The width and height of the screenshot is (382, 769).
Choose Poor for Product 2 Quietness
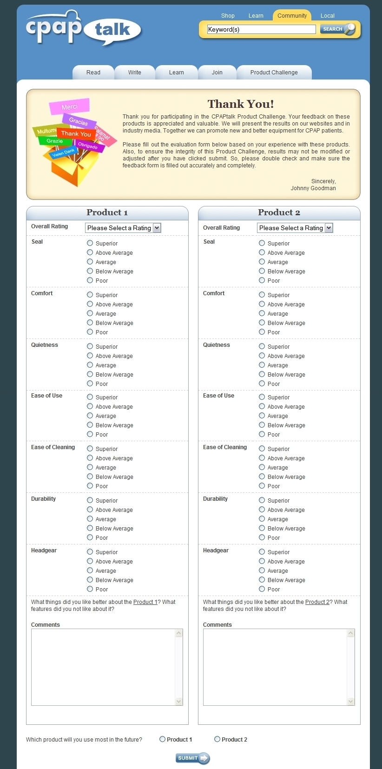point(262,384)
